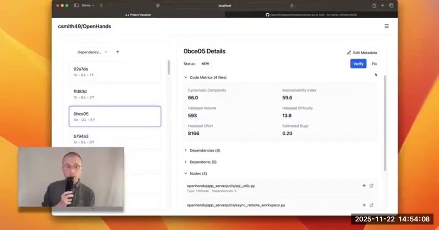Reload the page with the browser refresh icon
Image resolution: width=439 pixels, height=230 pixels.
[x=292, y=5]
